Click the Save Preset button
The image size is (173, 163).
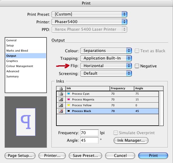(85, 155)
